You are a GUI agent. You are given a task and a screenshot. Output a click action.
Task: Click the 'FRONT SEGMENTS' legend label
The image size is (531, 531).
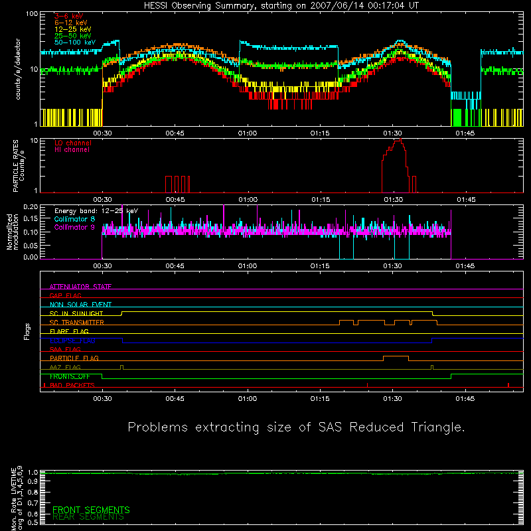coord(91,510)
